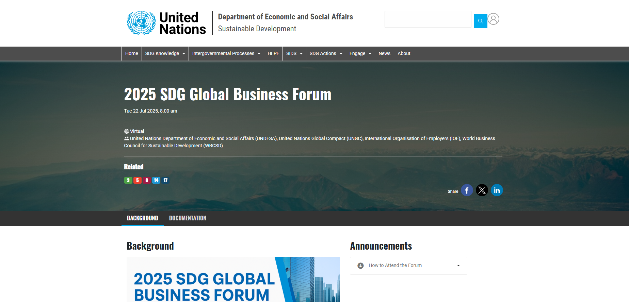Switch to the Background tab
Viewport: 629px width, 302px height.
tap(143, 218)
